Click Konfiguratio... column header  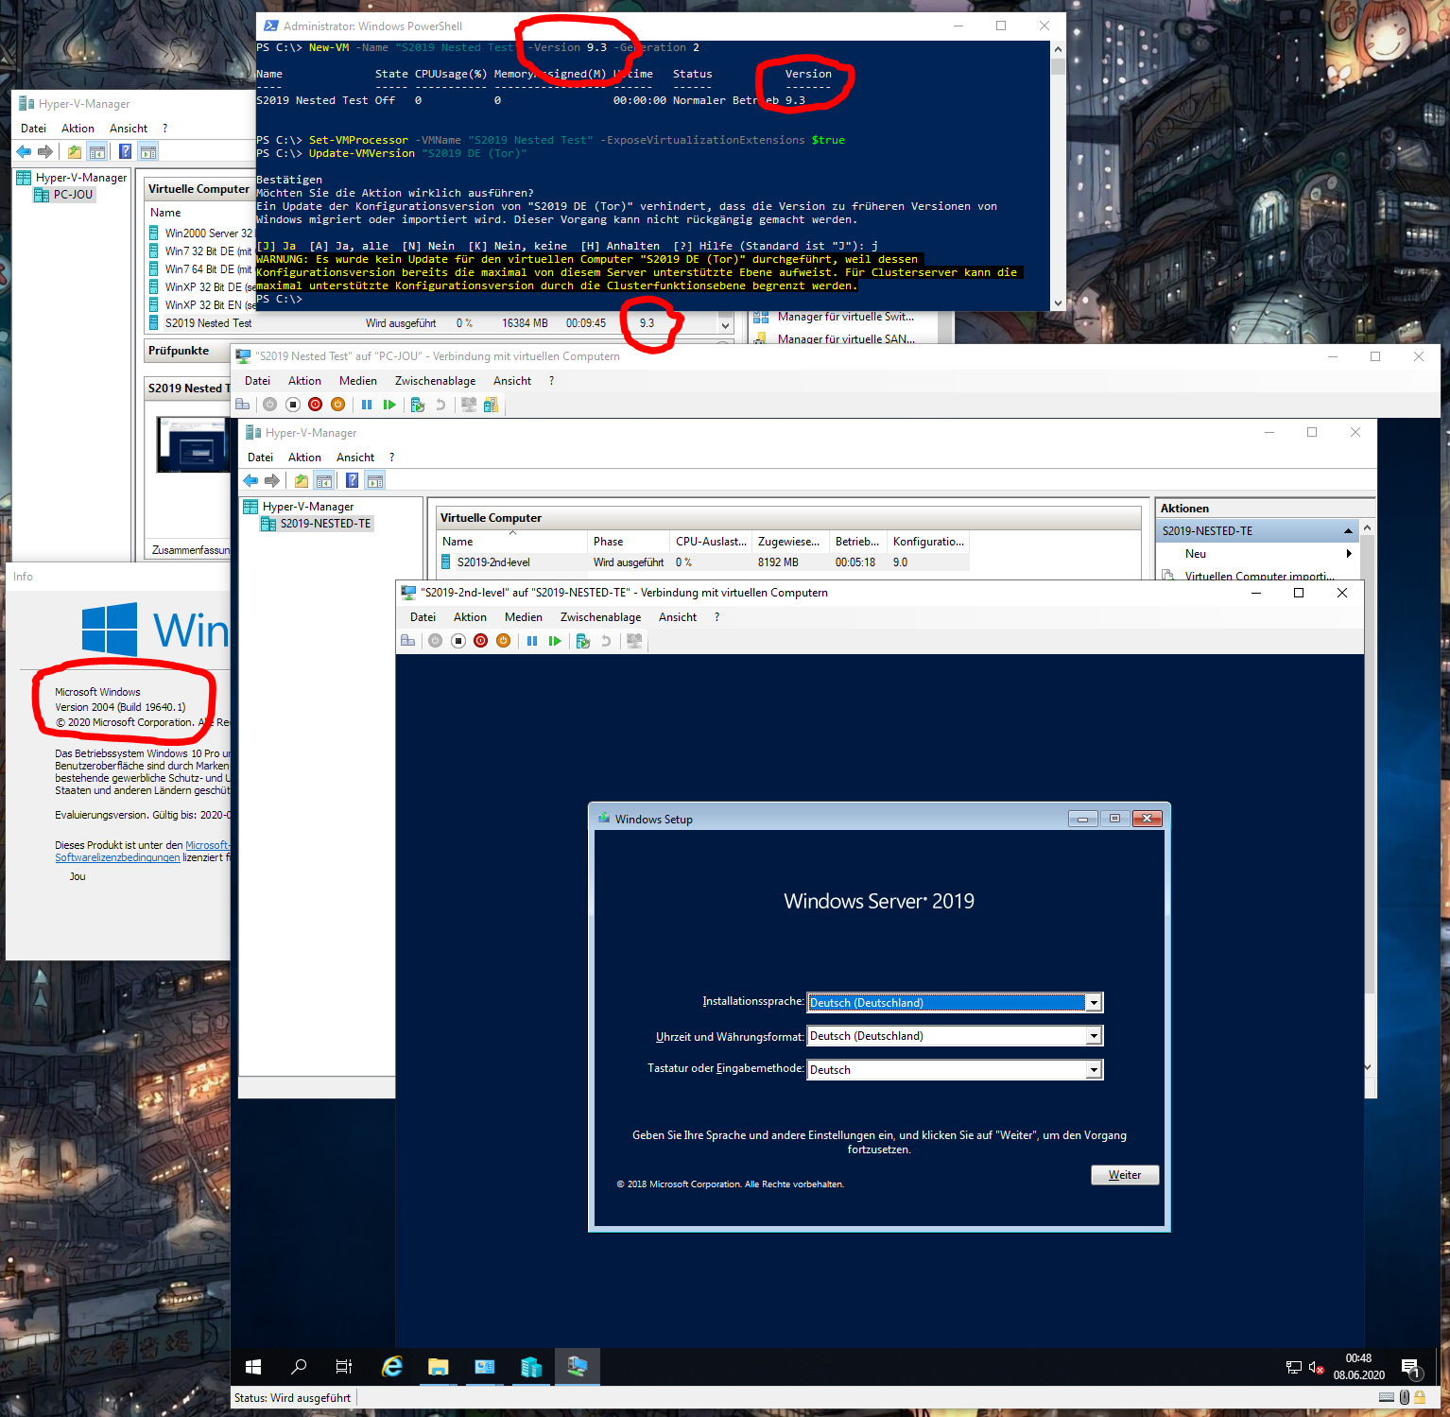coord(928,542)
